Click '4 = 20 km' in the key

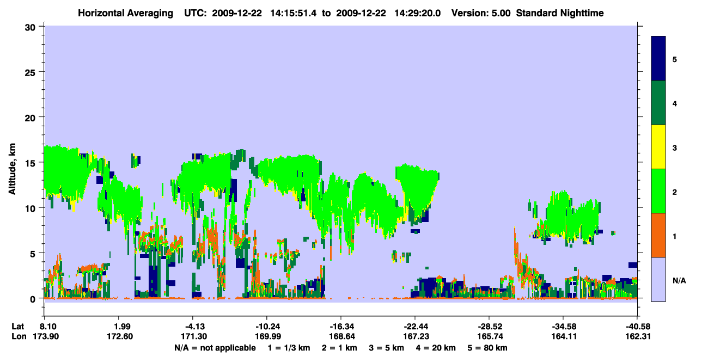coord(437,348)
